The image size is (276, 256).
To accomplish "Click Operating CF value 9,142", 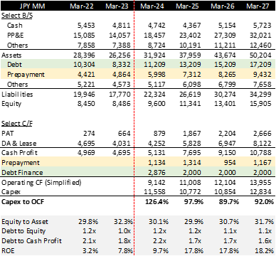I will [156, 183].
